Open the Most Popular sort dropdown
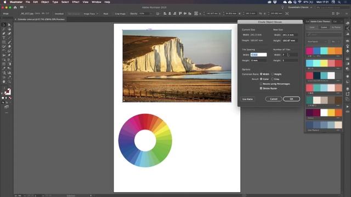Viewport: 351px width, 197px height. 317,42
